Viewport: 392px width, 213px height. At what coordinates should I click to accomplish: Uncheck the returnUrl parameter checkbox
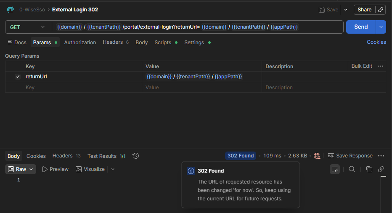18,77
